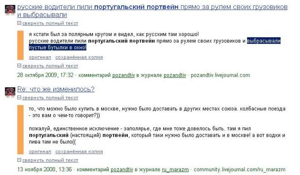This screenshot has width=300, height=175.
Task: Collapse second result via minus icon under its title
Action: point(19,97)
